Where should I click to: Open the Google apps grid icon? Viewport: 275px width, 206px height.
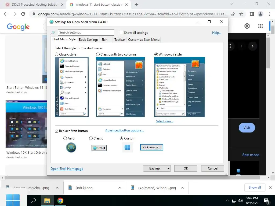260,26
